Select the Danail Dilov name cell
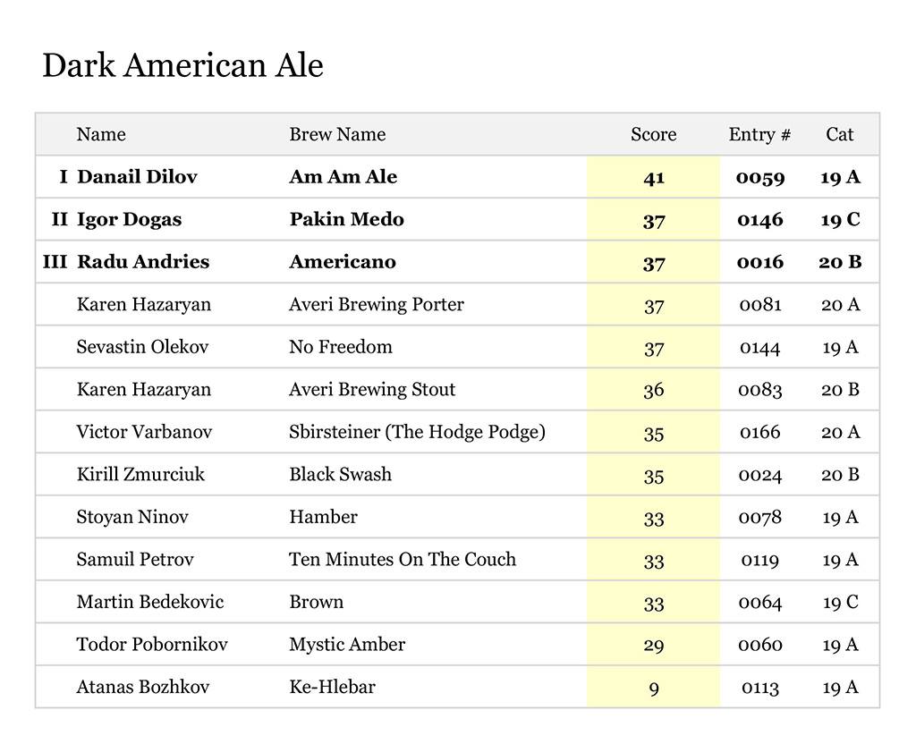 click(x=137, y=177)
